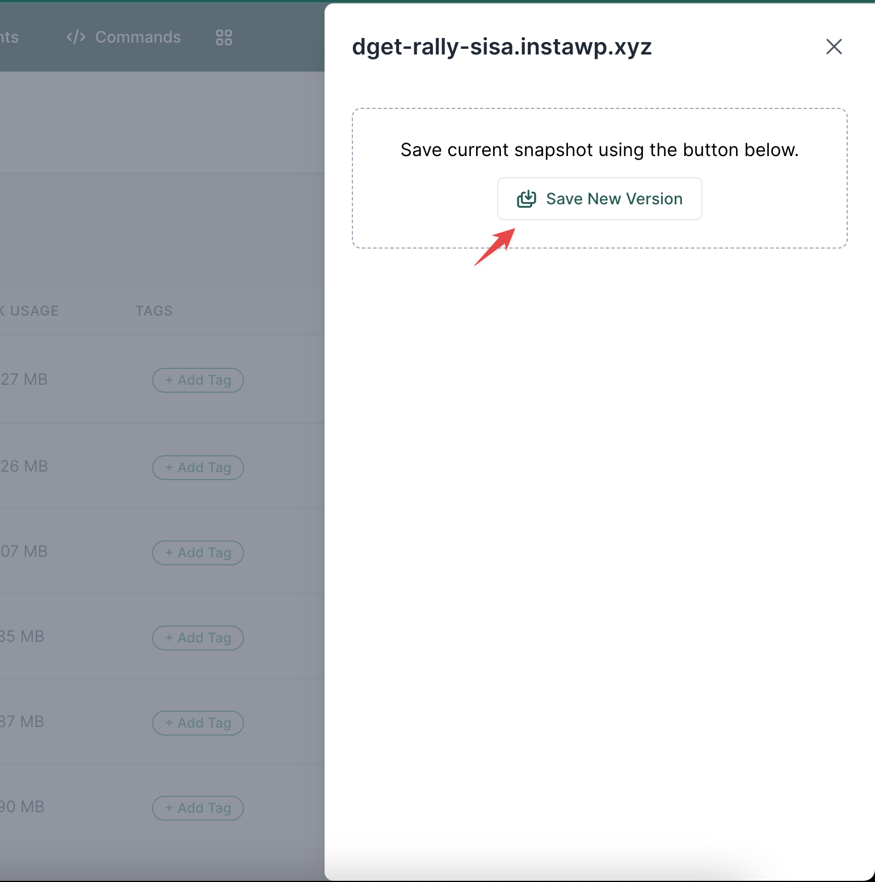Click the 90 MB usage value

[x=22, y=807]
